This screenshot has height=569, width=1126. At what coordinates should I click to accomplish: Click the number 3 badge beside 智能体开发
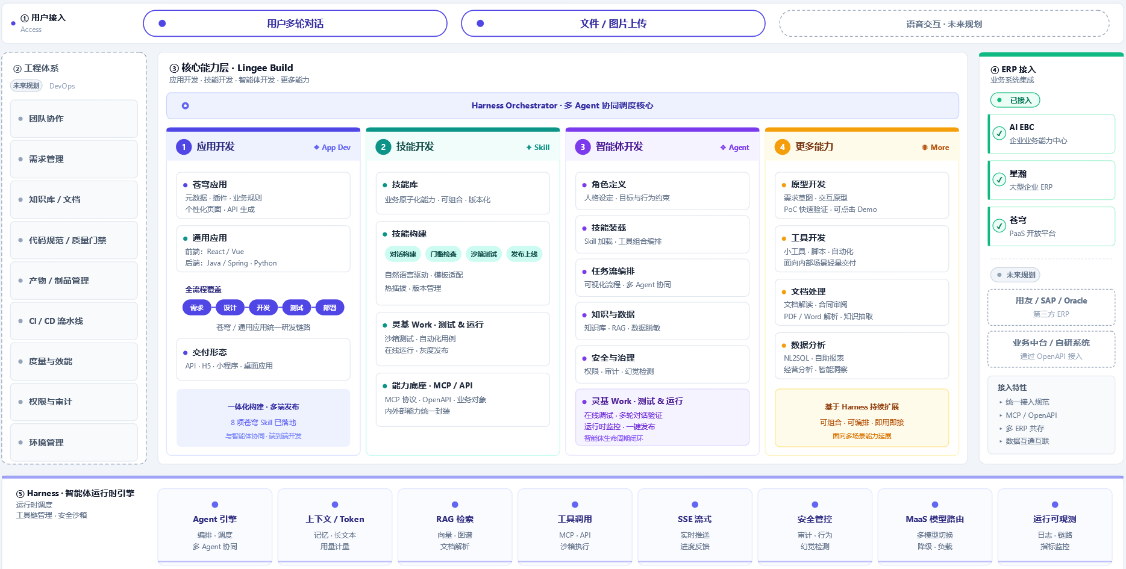tap(583, 147)
